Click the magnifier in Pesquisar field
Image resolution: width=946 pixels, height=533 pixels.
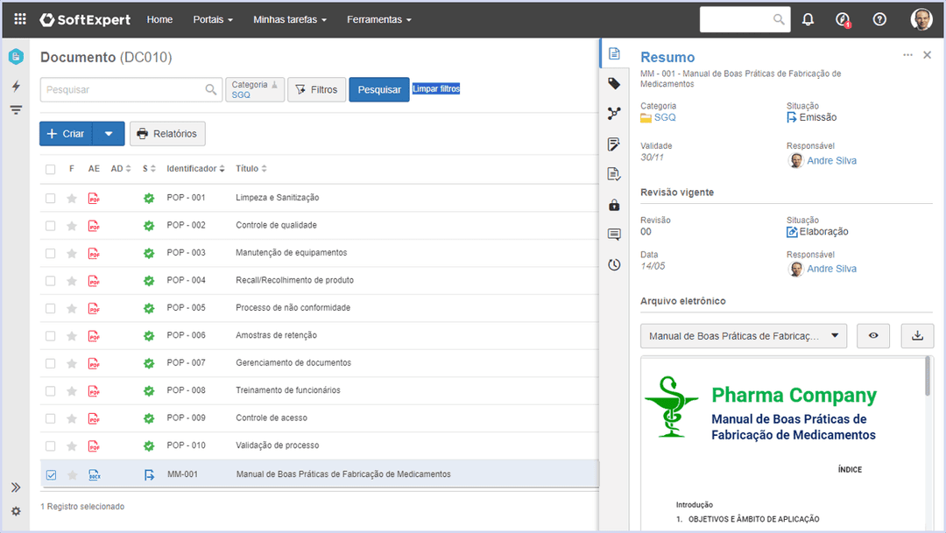pyautogui.click(x=210, y=89)
